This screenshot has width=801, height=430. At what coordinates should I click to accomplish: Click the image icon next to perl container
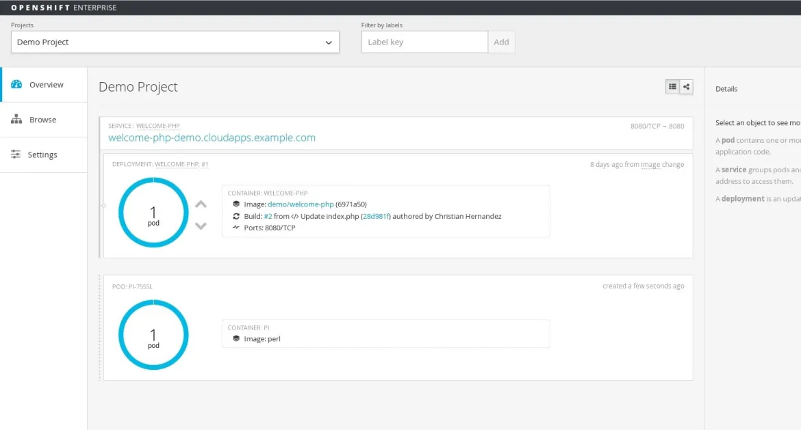(x=236, y=338)
